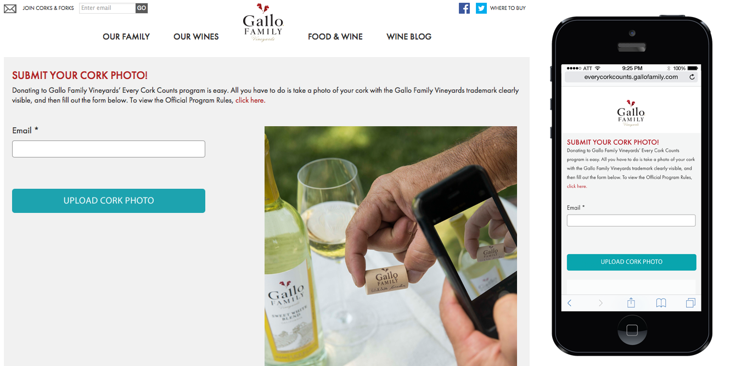Open the Twitter bird icon

[x=481, y=8]
